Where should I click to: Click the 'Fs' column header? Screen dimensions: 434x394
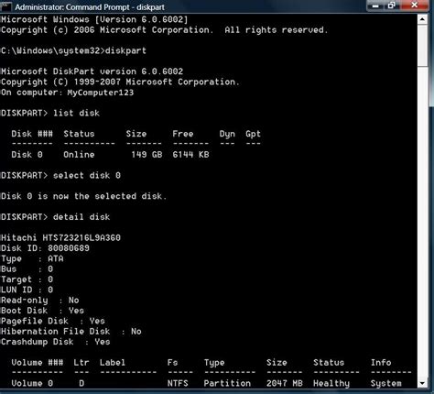click(172, 363)
